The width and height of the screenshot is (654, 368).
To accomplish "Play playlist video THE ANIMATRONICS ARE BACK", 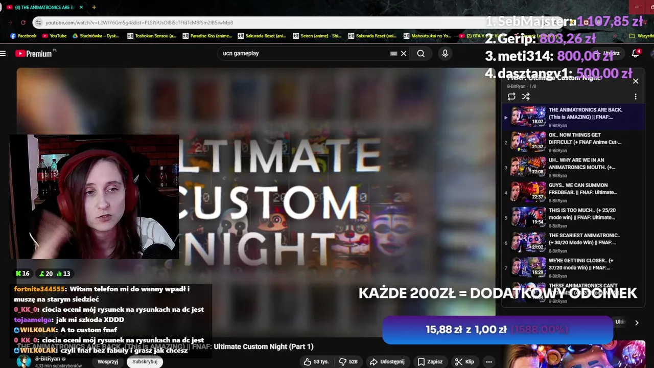I will click(x=572, y=117).
